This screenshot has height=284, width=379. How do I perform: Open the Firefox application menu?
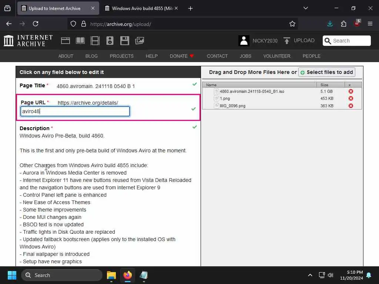(370, 24)
